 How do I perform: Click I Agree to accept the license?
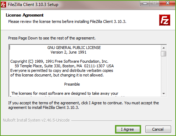tap(128, 129)
